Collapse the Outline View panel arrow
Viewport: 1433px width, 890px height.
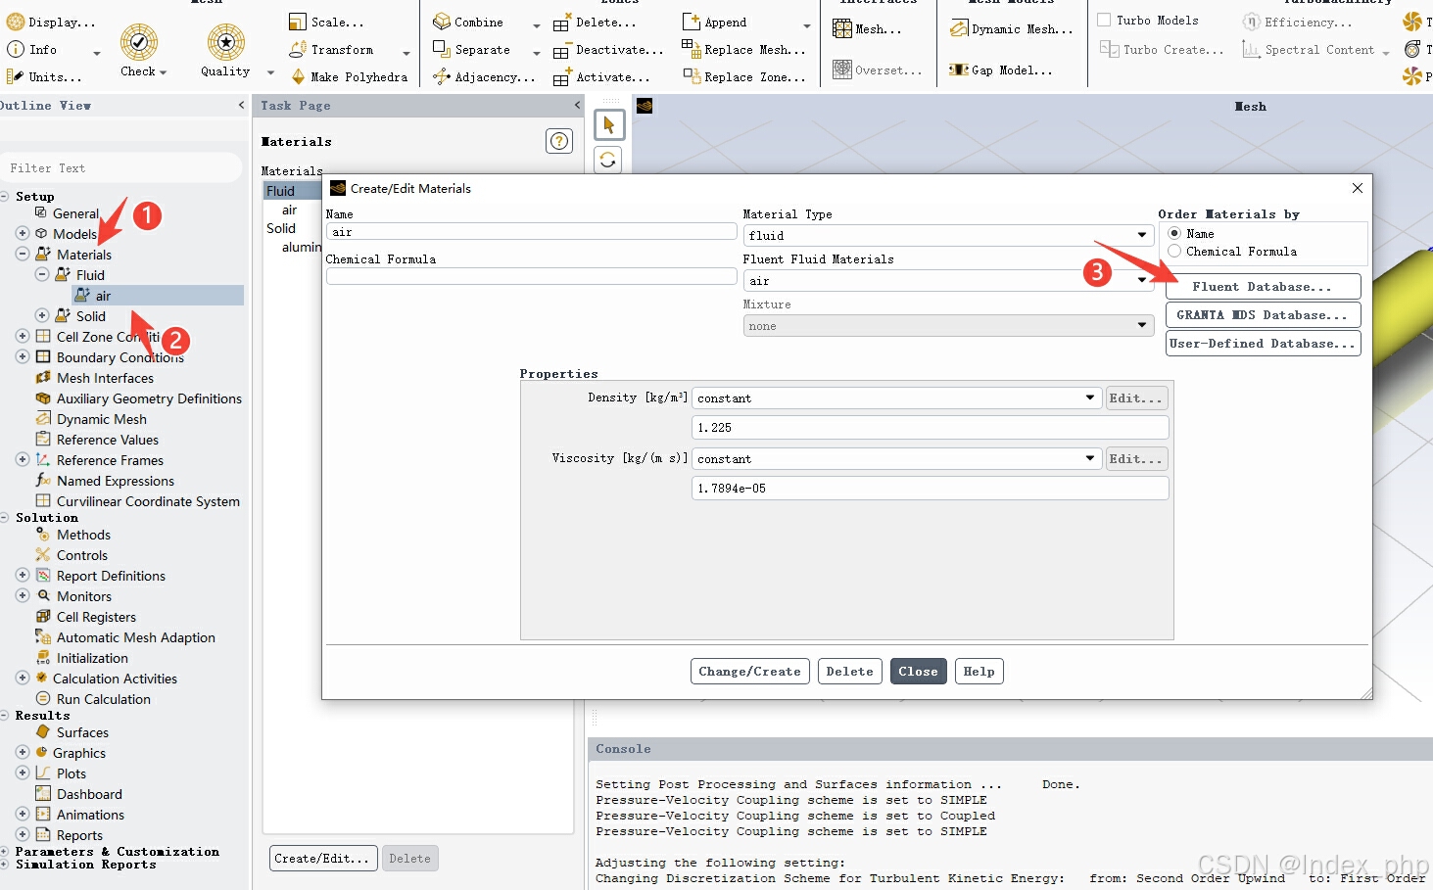click(241, 105)
